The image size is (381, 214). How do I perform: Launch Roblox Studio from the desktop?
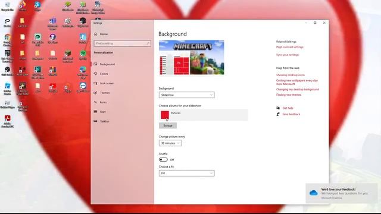[x=7, y=89]
